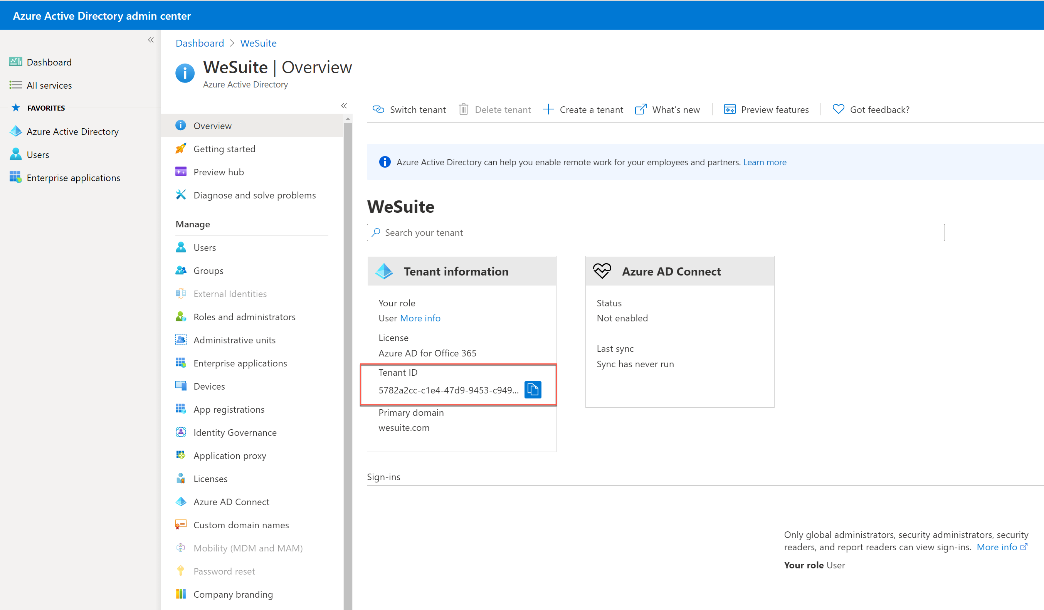Click the Users person icon in favorites
This screenshot has width=1044, height=610.
tap(16, 154)
